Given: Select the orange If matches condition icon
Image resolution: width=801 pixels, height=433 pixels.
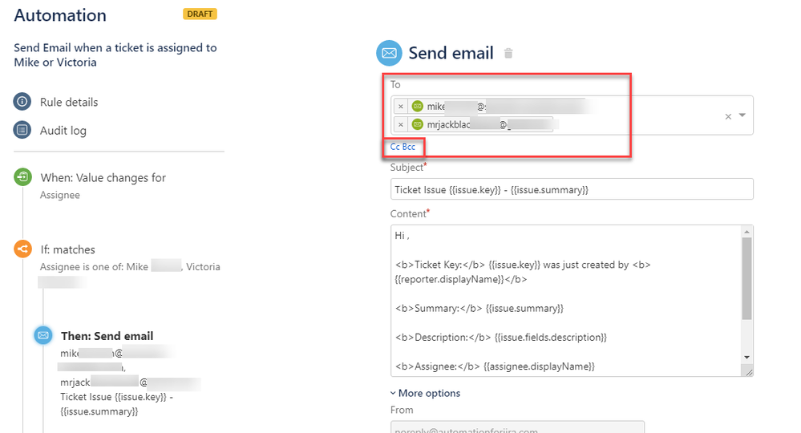Looking at the screenshot, I should point(22,249).
